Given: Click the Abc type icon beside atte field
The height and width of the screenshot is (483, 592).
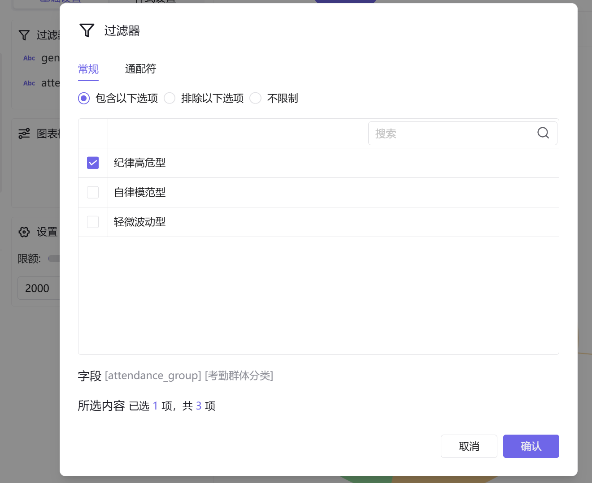Looking at the screenshot, I should pyautogui.click(x=29, y=83).
